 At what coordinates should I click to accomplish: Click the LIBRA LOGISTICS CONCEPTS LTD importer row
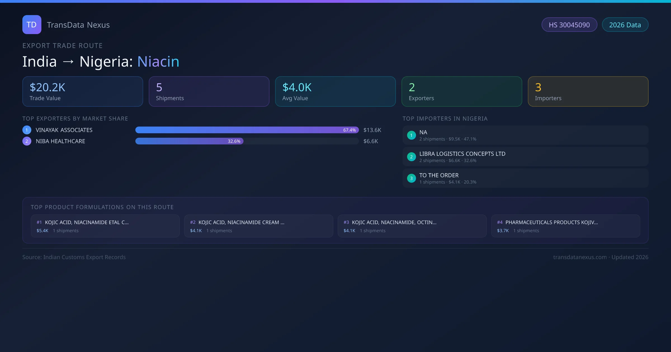point(526,157)
